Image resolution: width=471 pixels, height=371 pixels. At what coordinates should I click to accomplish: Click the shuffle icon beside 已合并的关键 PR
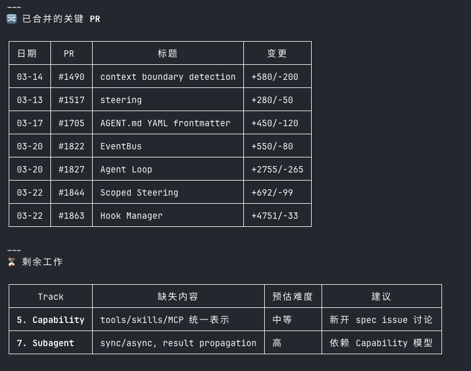coord(12,19)
